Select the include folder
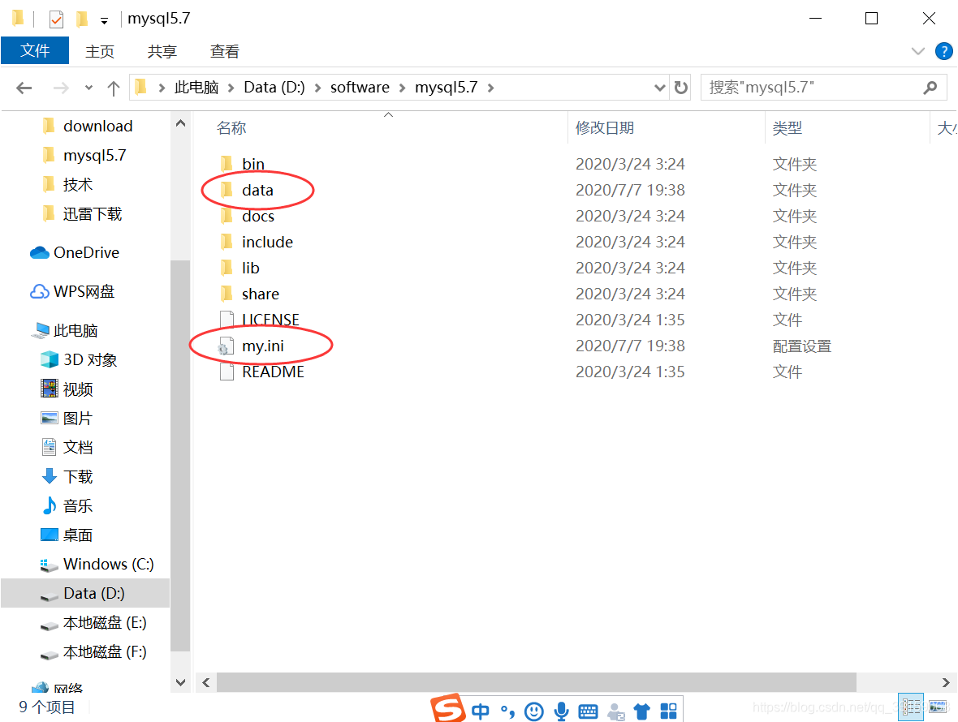Screen dimensions: 958x722 coord(267,243)
